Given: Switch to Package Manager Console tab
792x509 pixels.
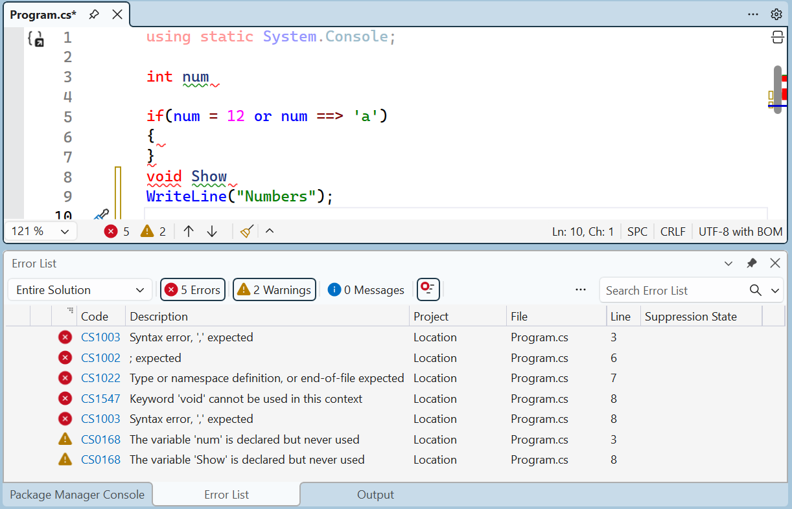Looking at the screenshot, I should [77, 495].
